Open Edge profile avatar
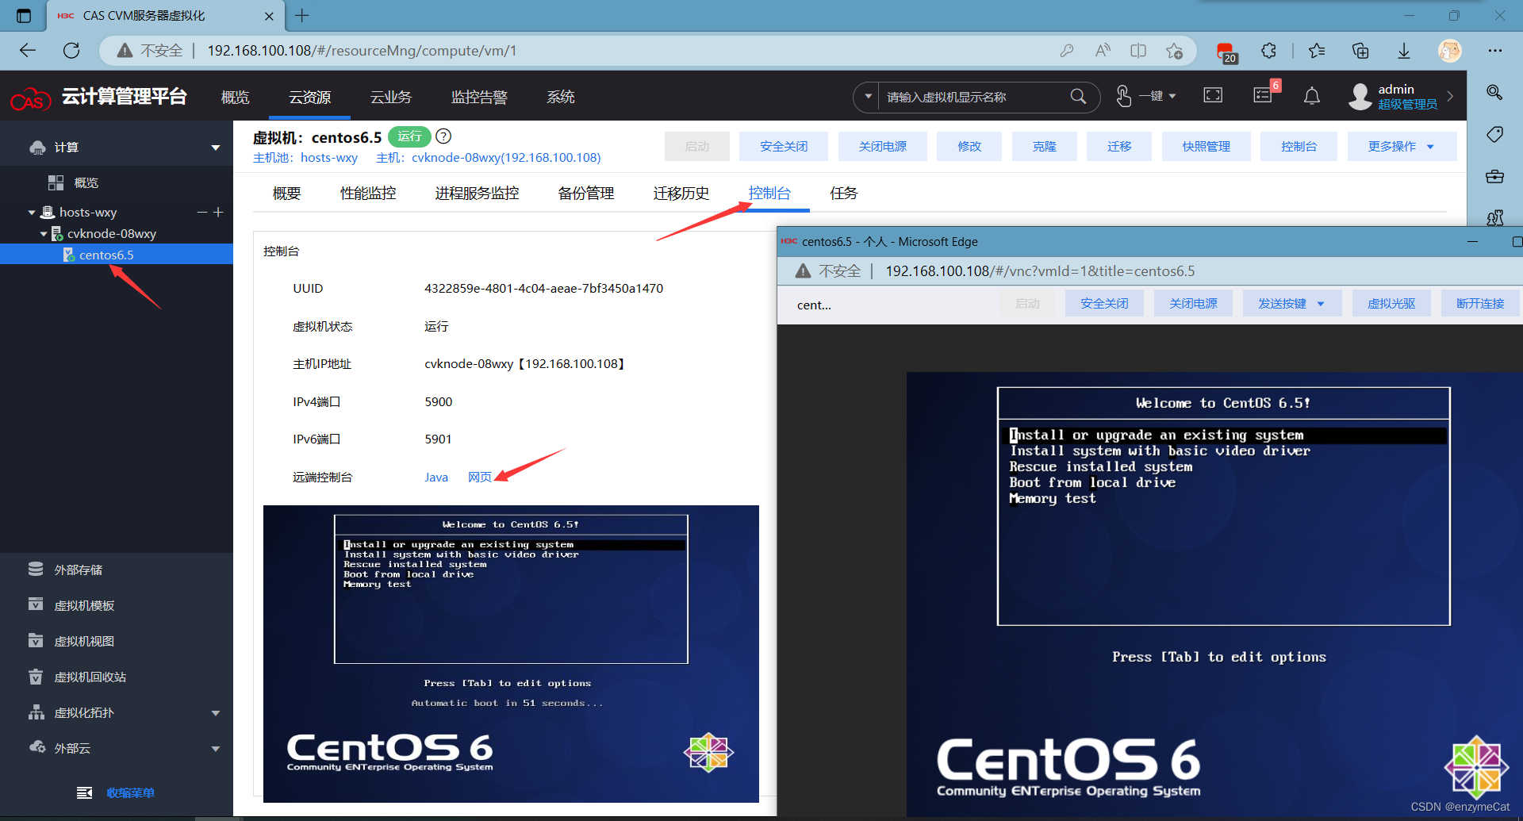This screenshot has width=1523, height=821. [1450, 51]
